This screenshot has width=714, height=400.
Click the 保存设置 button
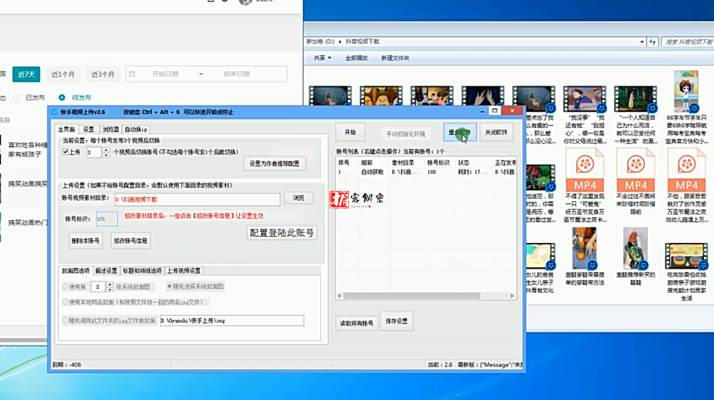pos(396,321)
